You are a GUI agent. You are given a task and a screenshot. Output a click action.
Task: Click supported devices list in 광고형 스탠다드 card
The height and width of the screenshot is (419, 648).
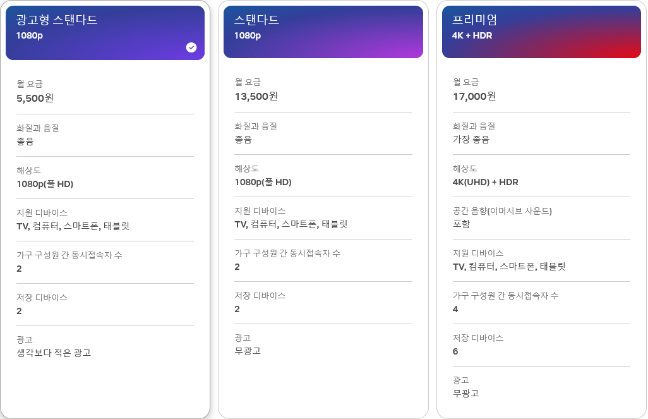[x=73, y=226]
